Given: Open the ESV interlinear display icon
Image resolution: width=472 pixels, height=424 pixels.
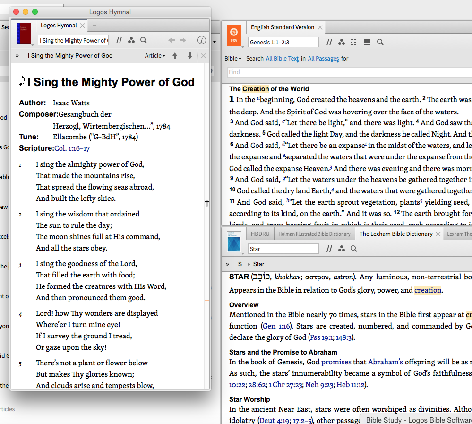Looking at the screenshot, I should (x=354, y=42).
